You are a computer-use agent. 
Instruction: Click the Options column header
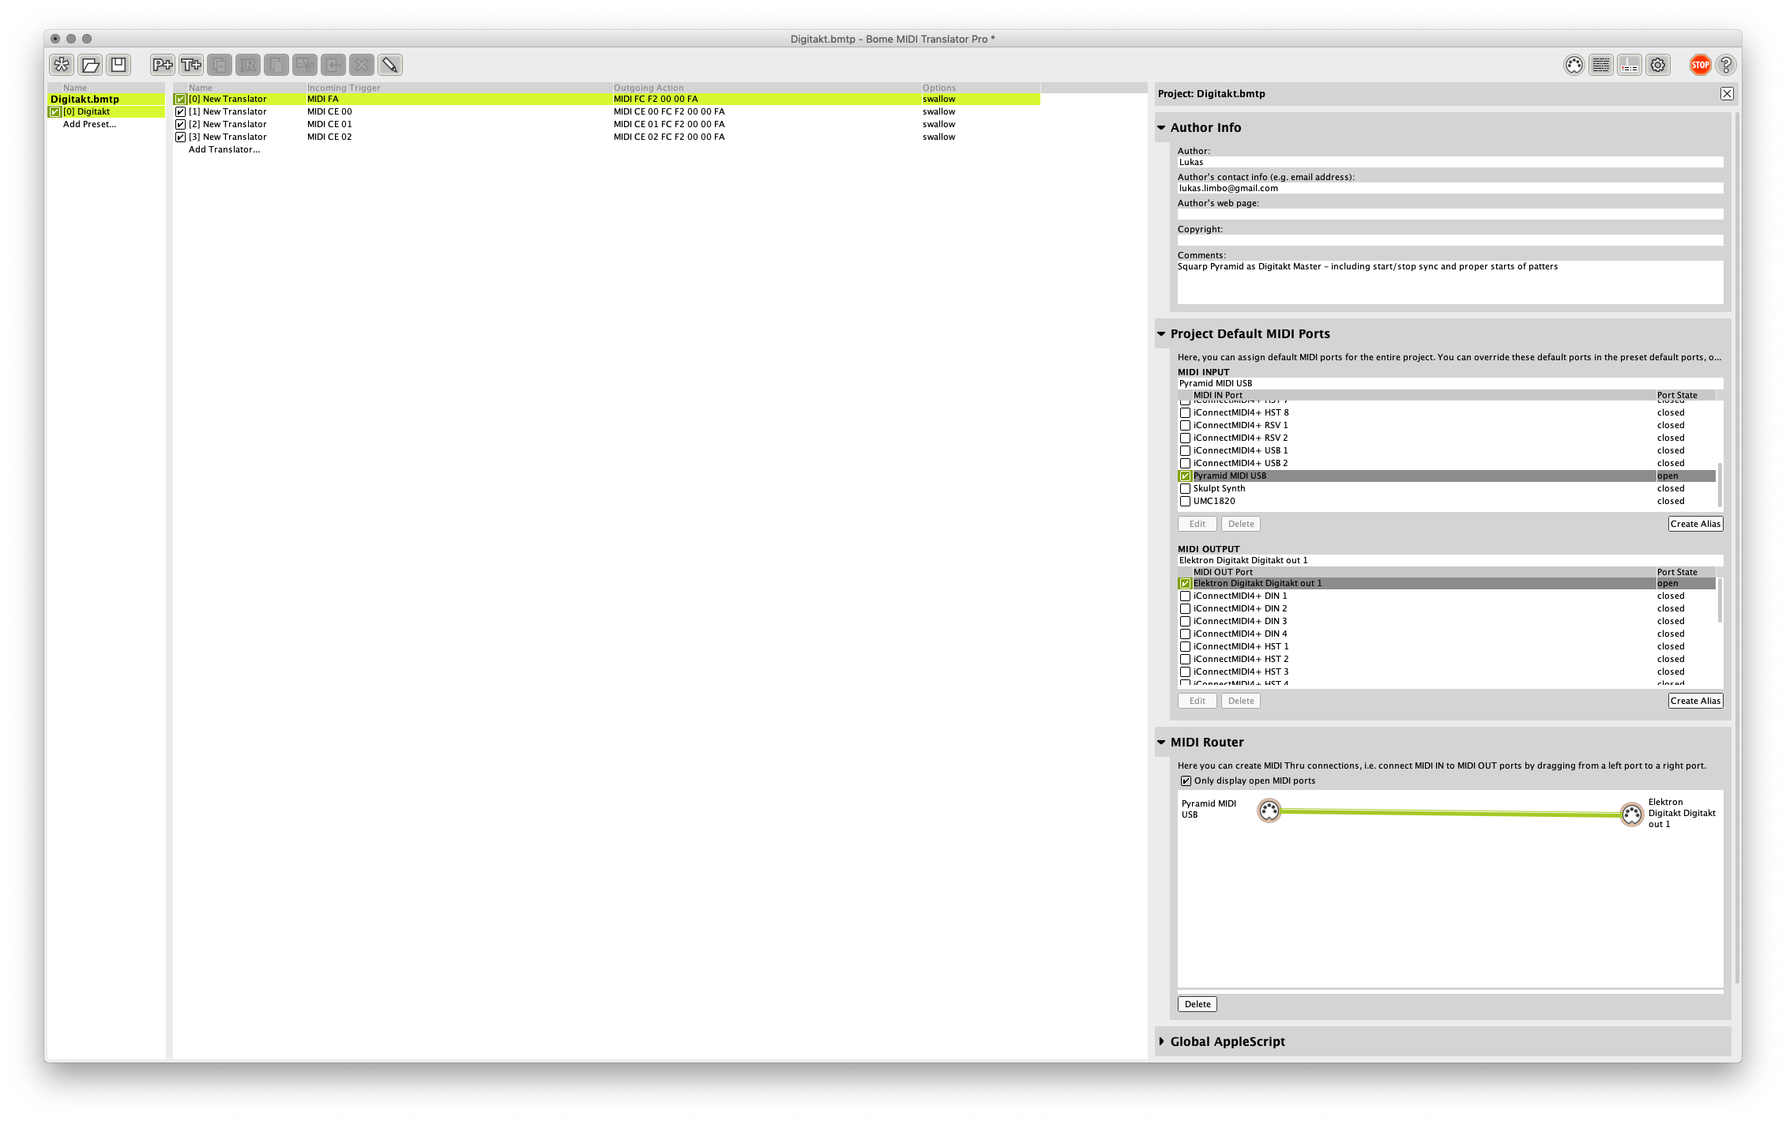tap(980, 88)
